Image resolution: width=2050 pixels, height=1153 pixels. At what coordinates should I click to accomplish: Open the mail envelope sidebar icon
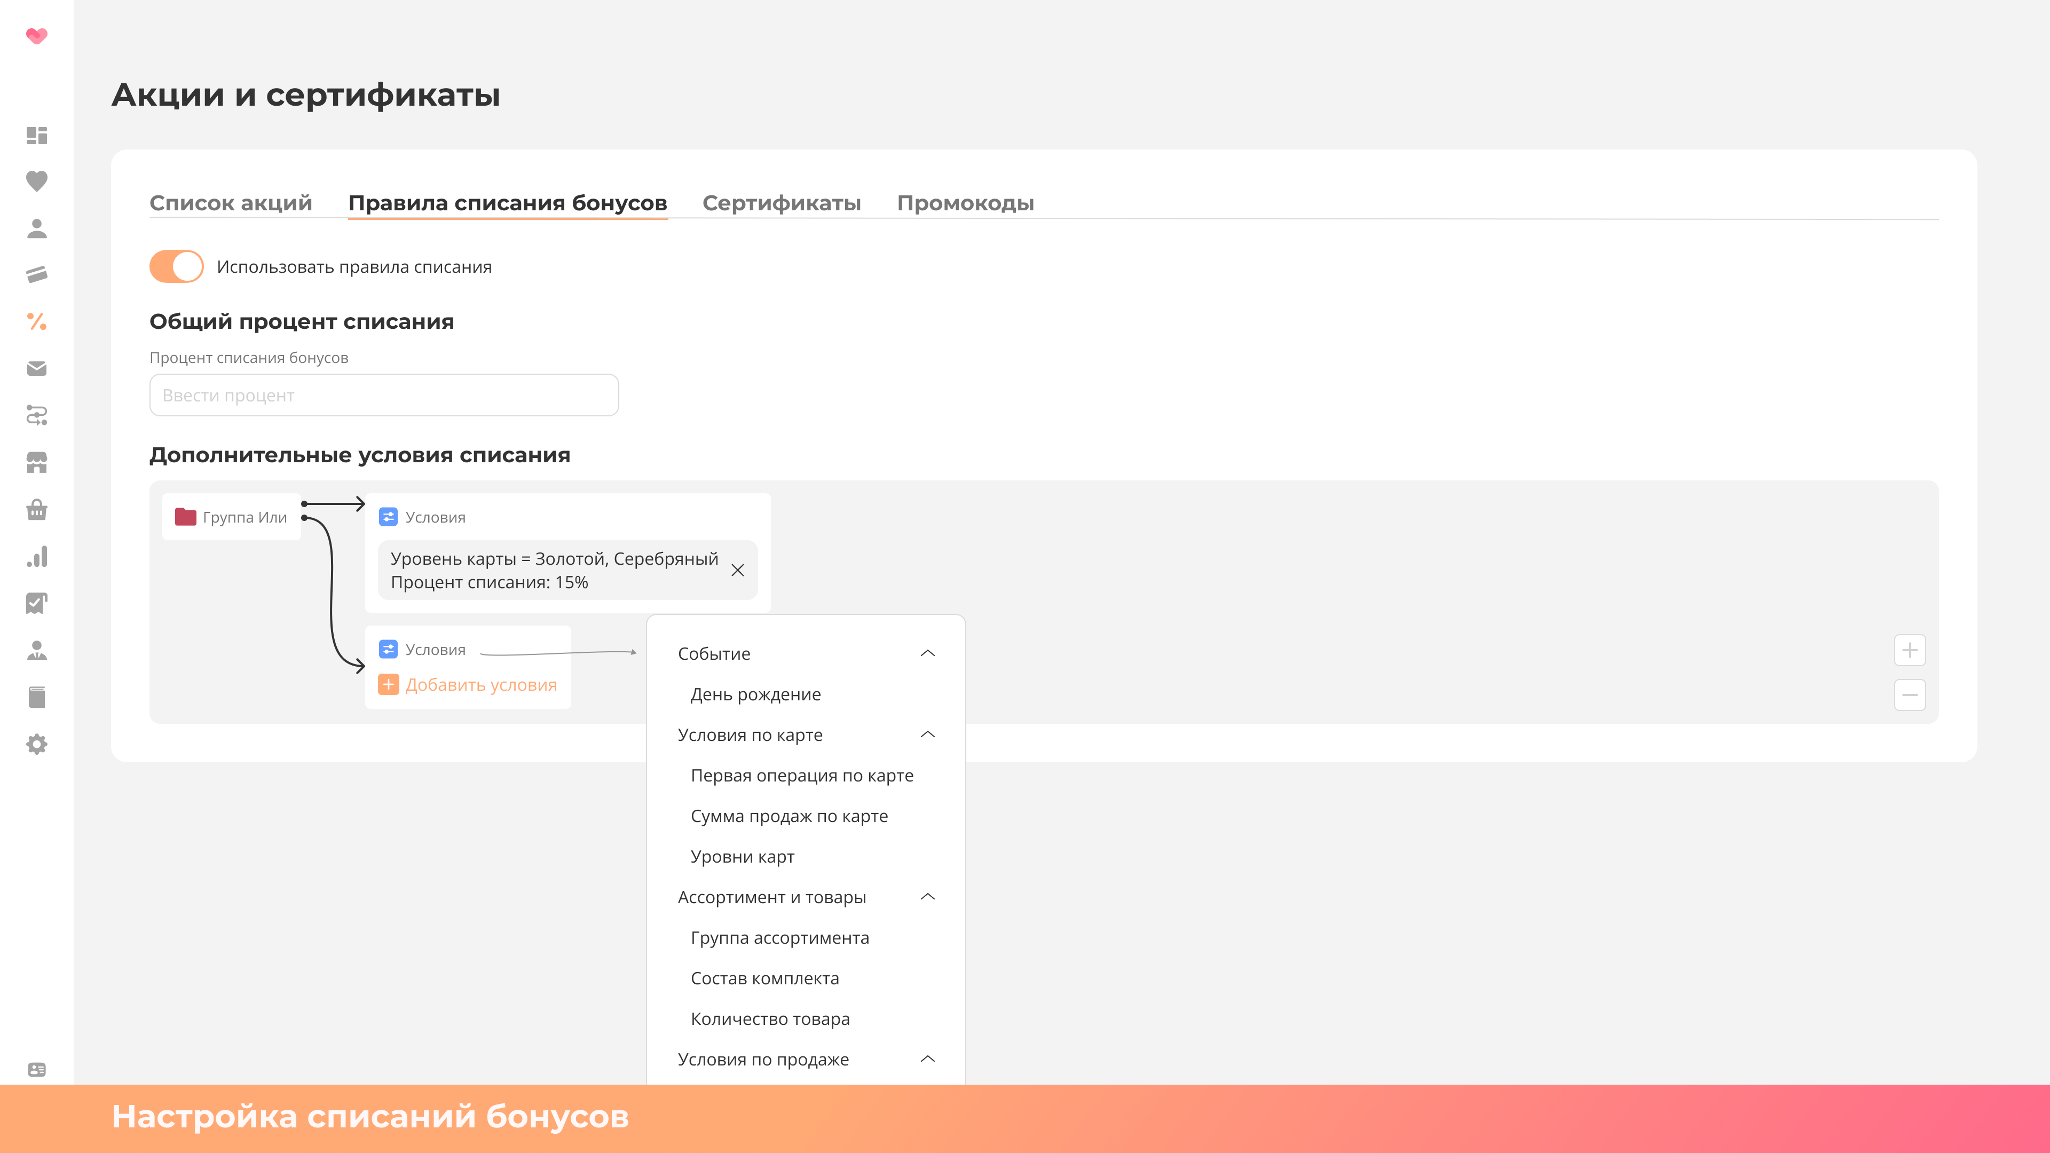(x=37, y=368)
